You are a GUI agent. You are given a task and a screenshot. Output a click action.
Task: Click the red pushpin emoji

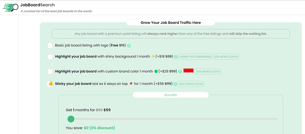[131, 84]
